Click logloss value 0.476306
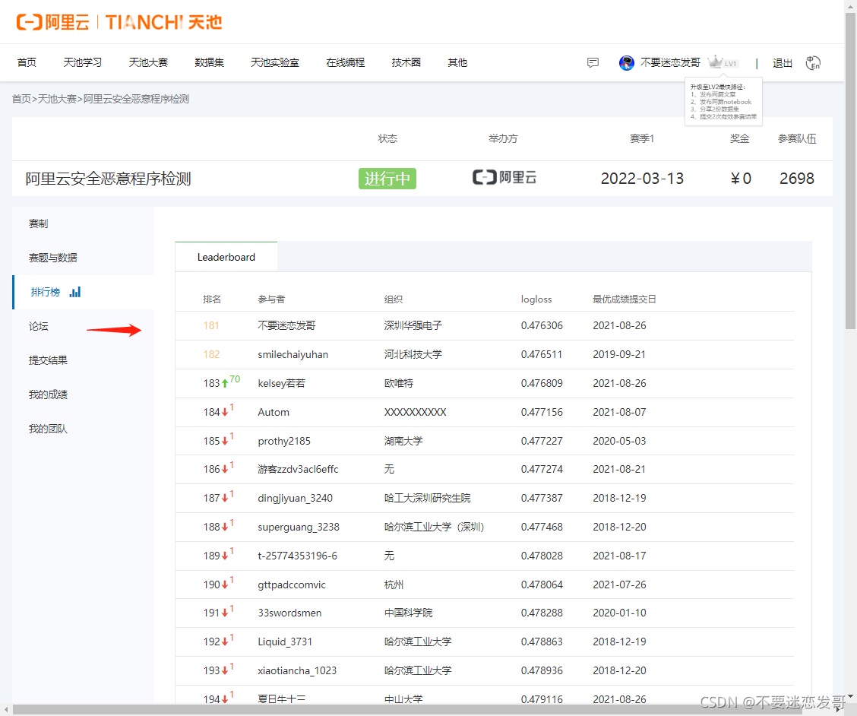The image size is (857, 716). 542,325
